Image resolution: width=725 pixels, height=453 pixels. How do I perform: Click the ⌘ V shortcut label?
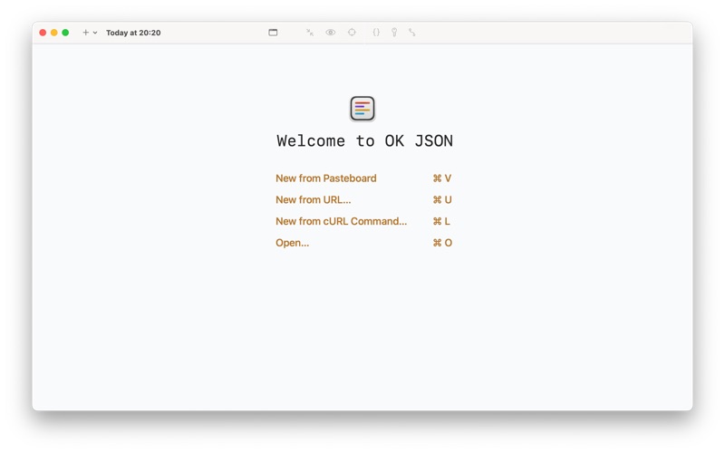pos(442,178)
